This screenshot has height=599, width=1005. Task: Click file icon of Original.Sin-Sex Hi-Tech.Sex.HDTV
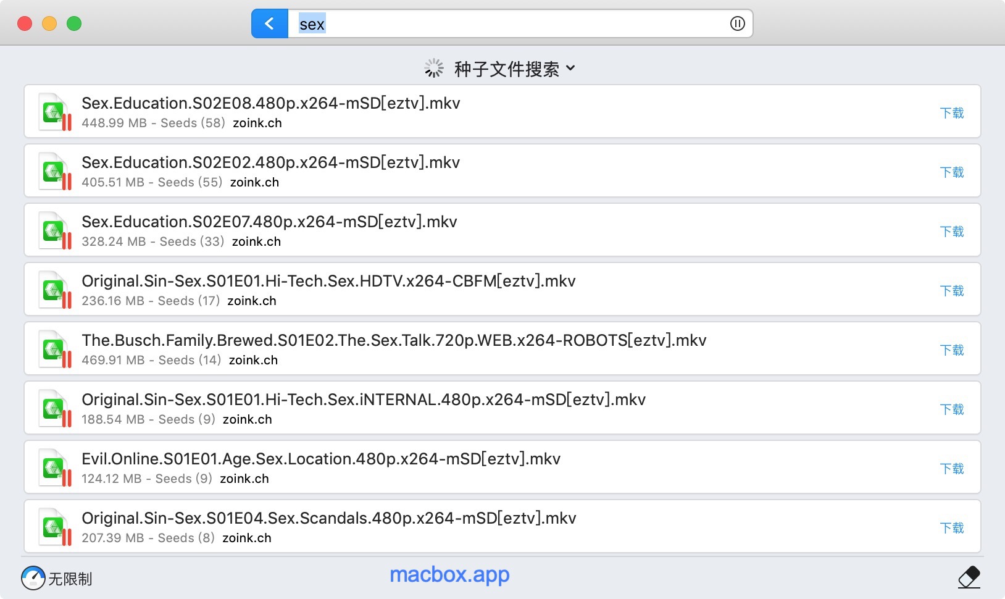(x=55, y=290)
